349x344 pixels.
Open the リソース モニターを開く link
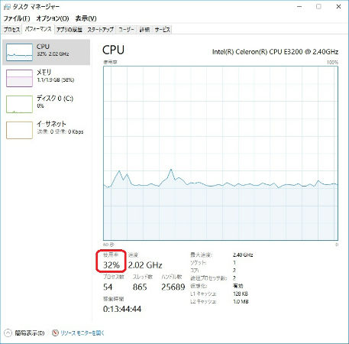[82, 333]
